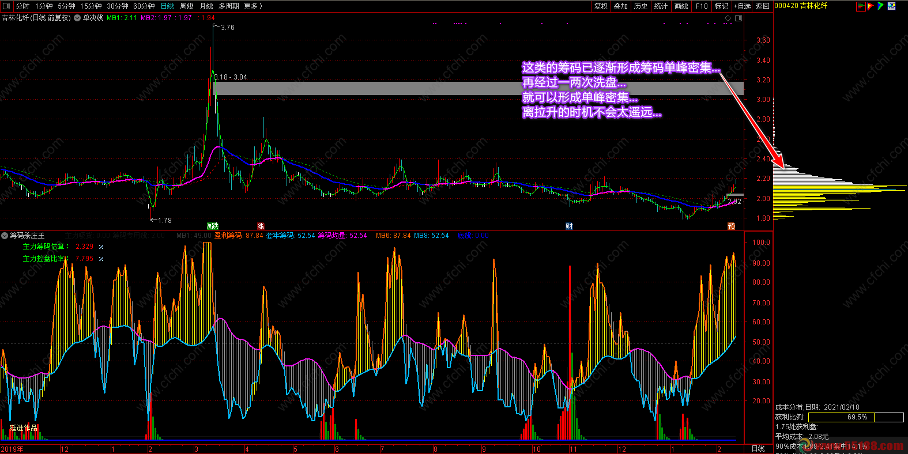Open F10 company information
The width and height of the screenshot is (908, 454).
[702, 6]
